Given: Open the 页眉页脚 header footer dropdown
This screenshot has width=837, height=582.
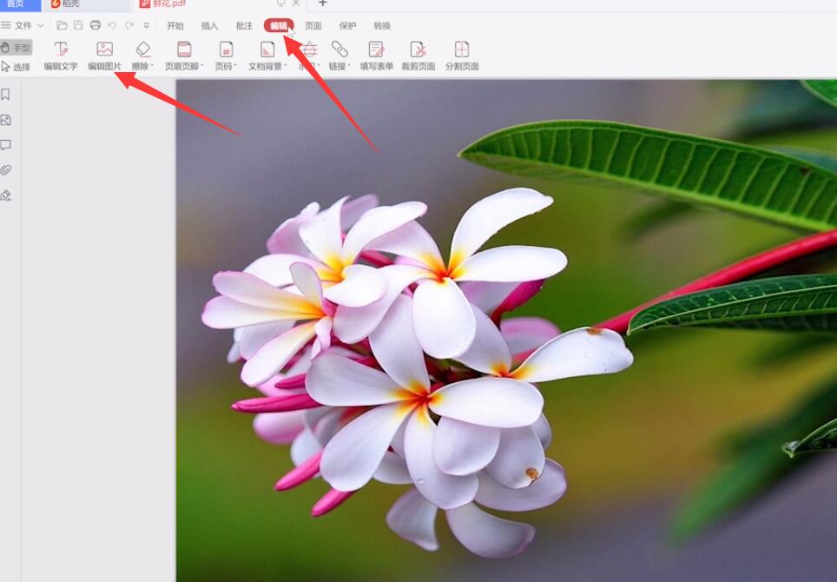Looking at the screenshot, I should tap(184, 56).
